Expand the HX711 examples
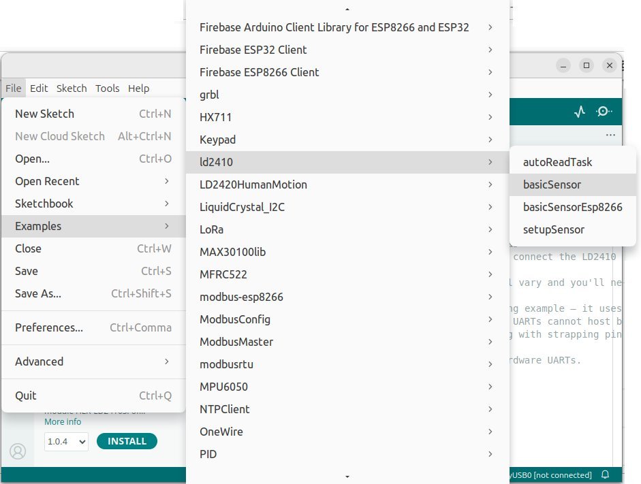Viewport: 641px width, 484px height. pos(347,117)
